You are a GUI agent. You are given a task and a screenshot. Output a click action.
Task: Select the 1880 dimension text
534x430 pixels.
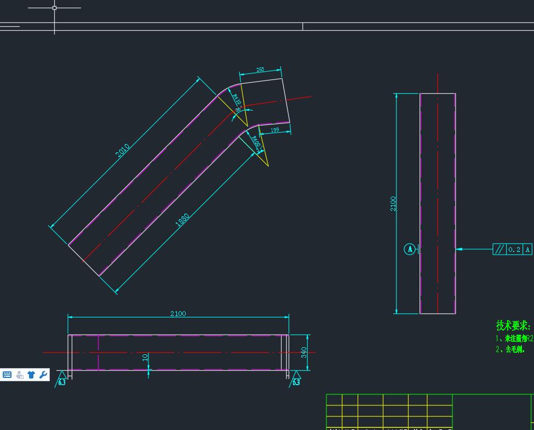point(182,220)
